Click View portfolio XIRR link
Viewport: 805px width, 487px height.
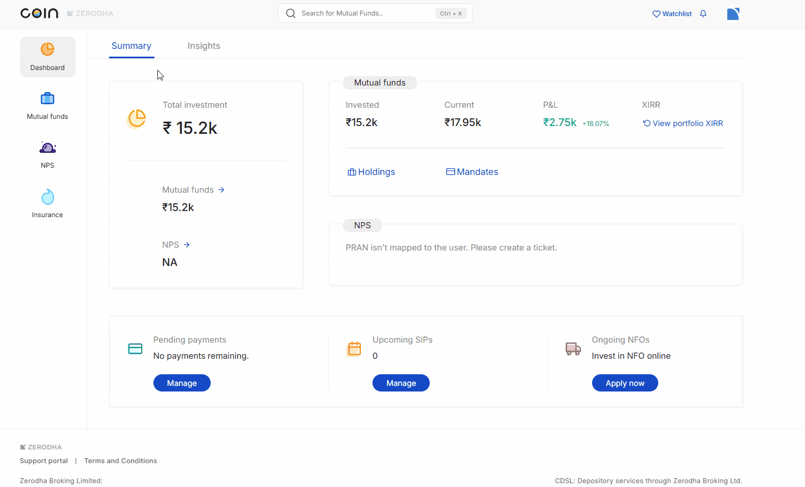pos(683,123)
